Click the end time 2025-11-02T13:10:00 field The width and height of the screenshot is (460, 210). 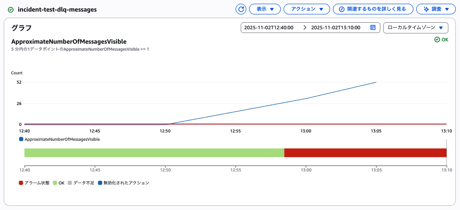point(336,27)
